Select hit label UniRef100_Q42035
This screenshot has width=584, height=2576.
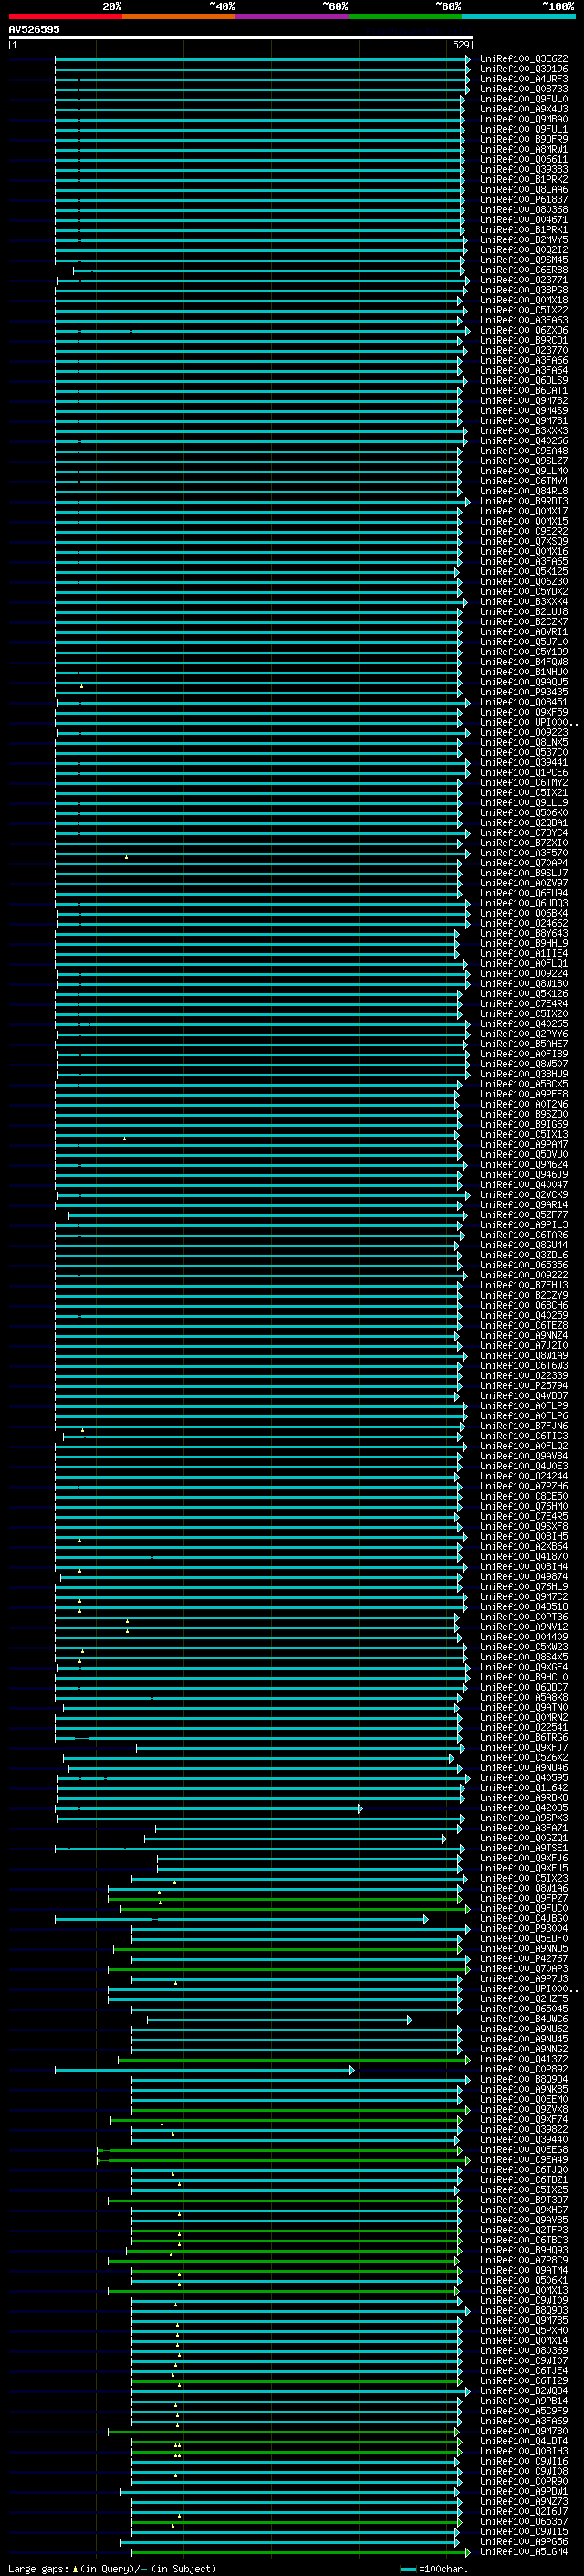click(524, 1808)
